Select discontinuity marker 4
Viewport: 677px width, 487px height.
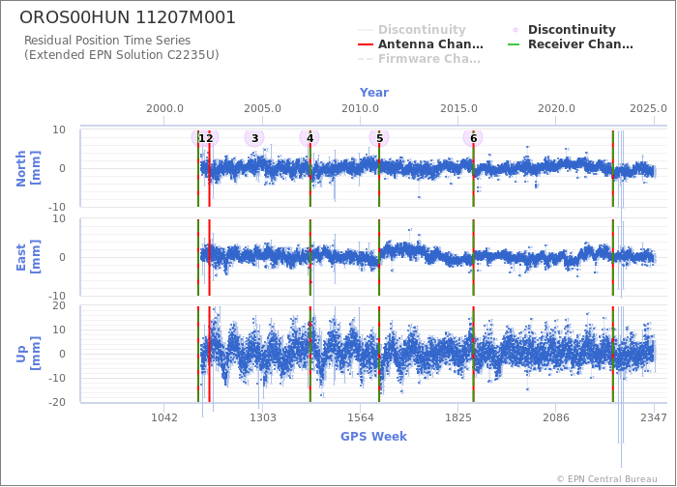(309, 138)
